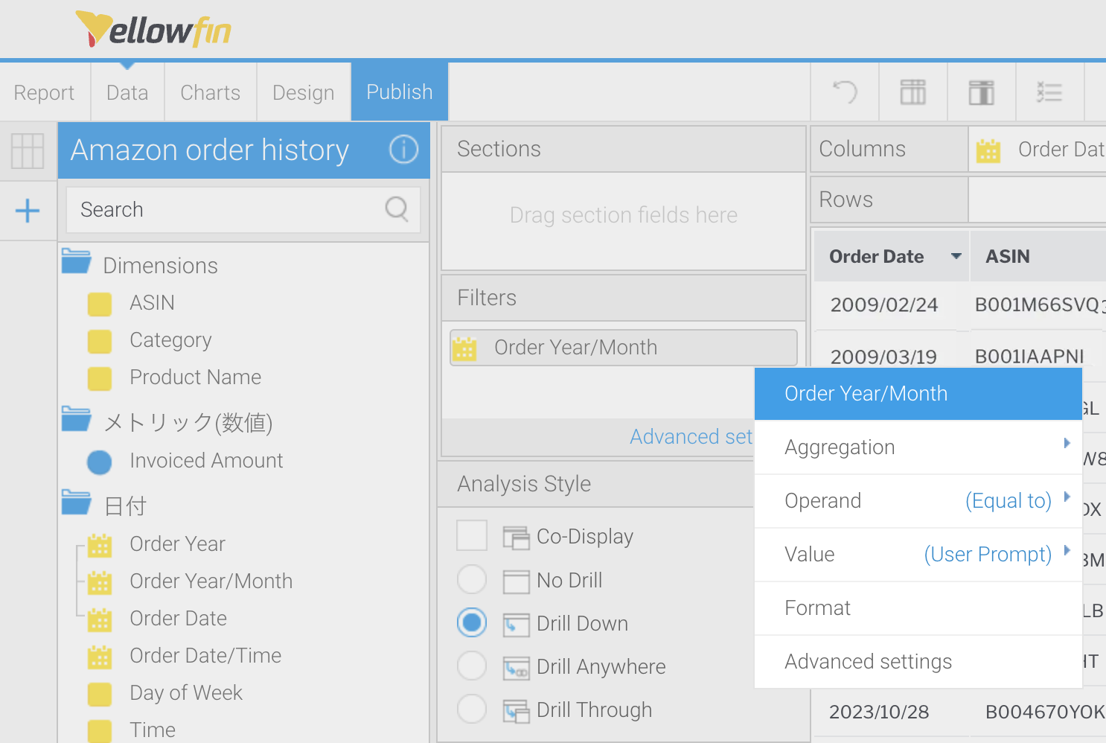Image resolution: width=1106 pixels, height=743 pixels.
Task: Click the Order Year/Month filter field
Action: pyautogui.click(x=624, y=348)
